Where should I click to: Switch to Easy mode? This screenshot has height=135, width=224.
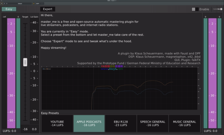(x=9, y=9)
